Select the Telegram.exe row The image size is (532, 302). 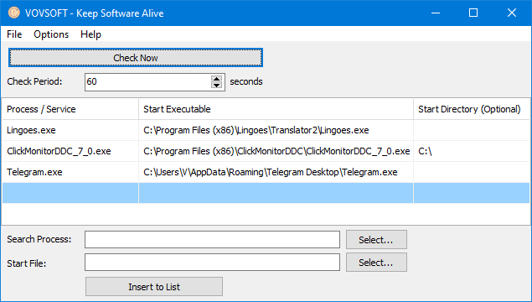[x=266, y=172]
